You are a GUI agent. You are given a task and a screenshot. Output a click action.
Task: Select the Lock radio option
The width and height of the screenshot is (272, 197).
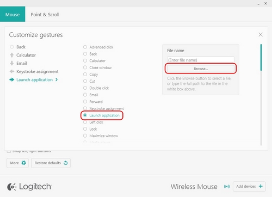[x=90, y=129]
